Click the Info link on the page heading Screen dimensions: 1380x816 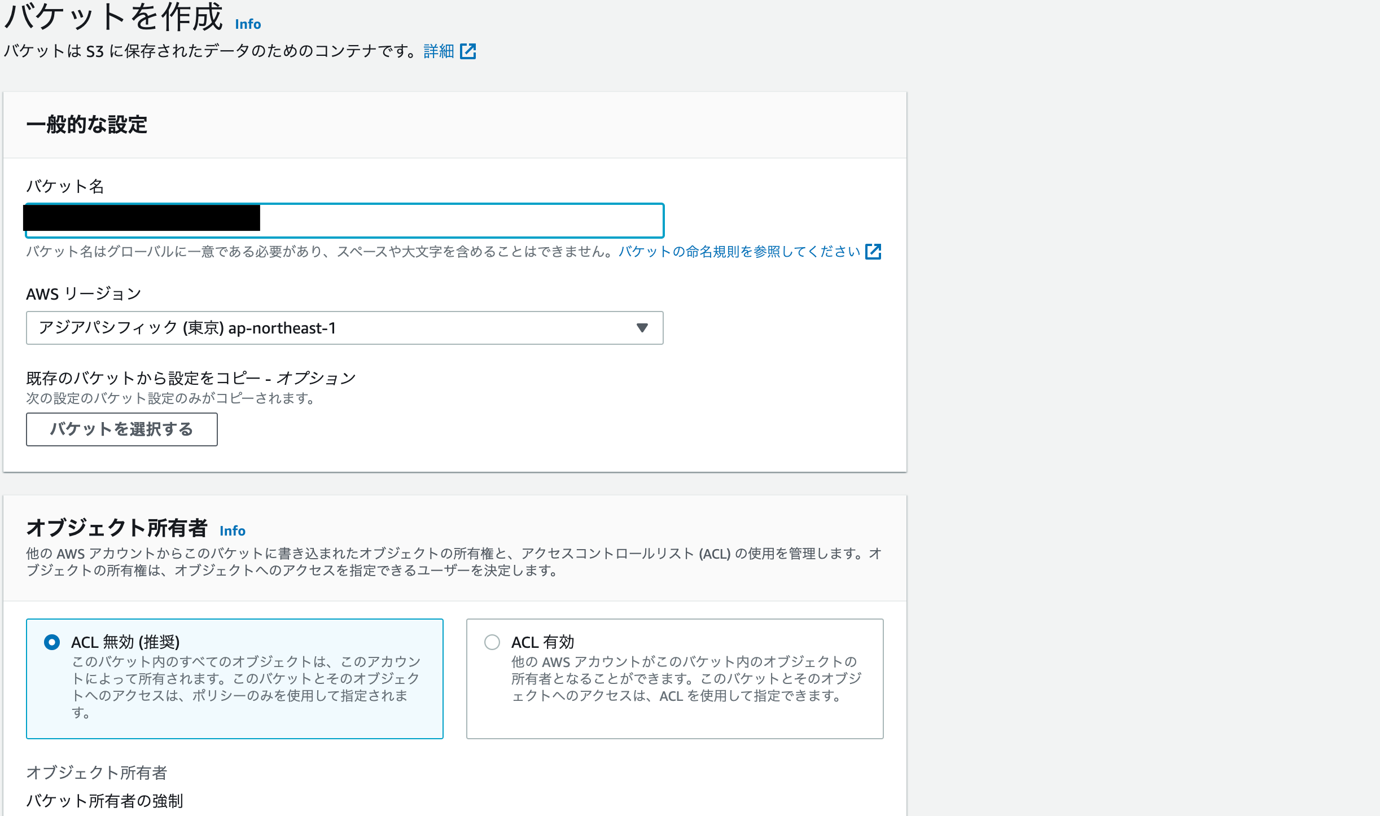tap(247, 24)
